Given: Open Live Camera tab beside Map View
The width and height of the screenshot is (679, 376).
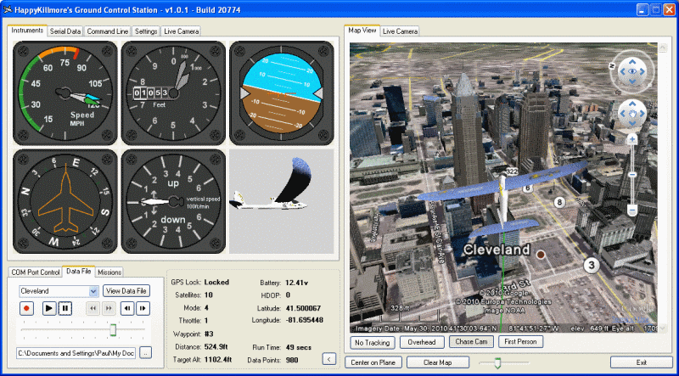Looking at the screenshot, I should click(x=400, y=31).
